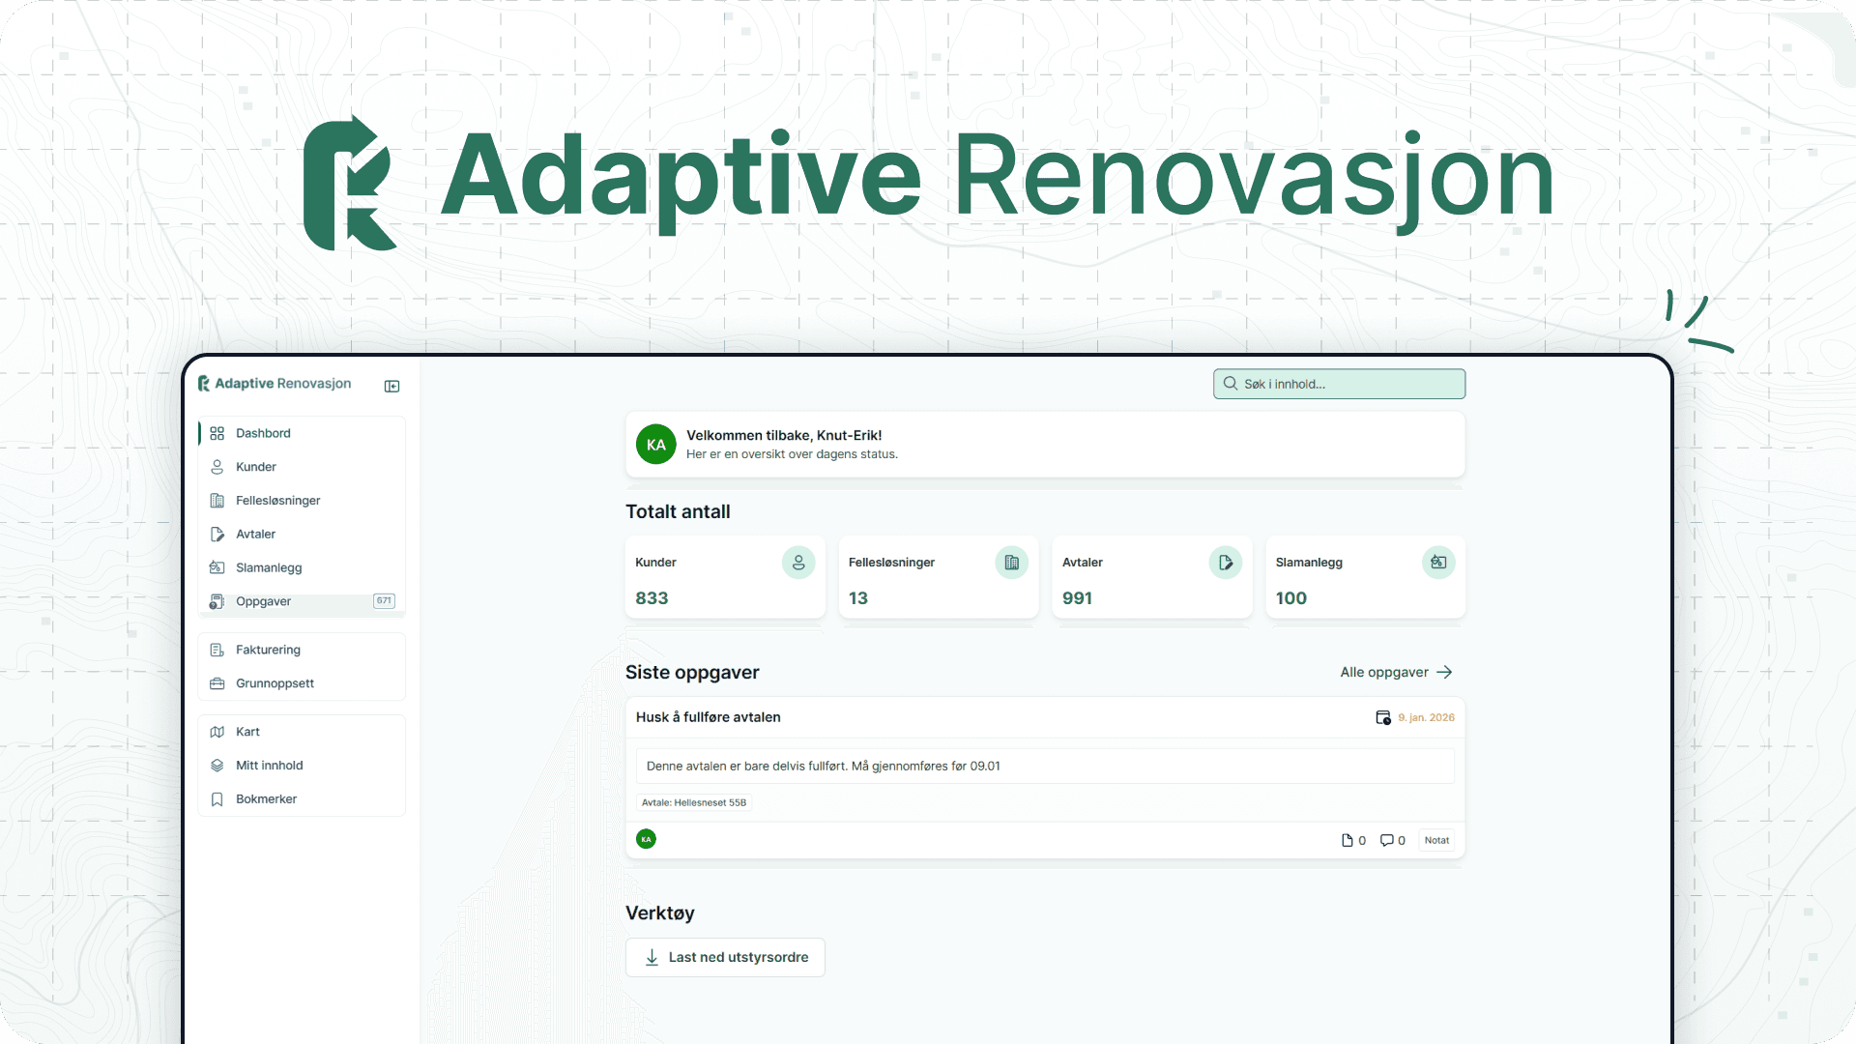Go to Kunder in the sidebar
This screenshot has width=1856, height=1044.
[x=256, y=467]
